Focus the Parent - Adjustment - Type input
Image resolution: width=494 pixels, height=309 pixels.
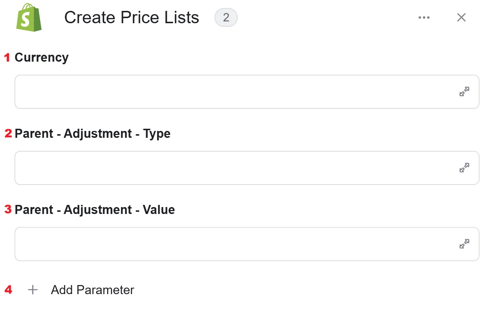[247, 168]
